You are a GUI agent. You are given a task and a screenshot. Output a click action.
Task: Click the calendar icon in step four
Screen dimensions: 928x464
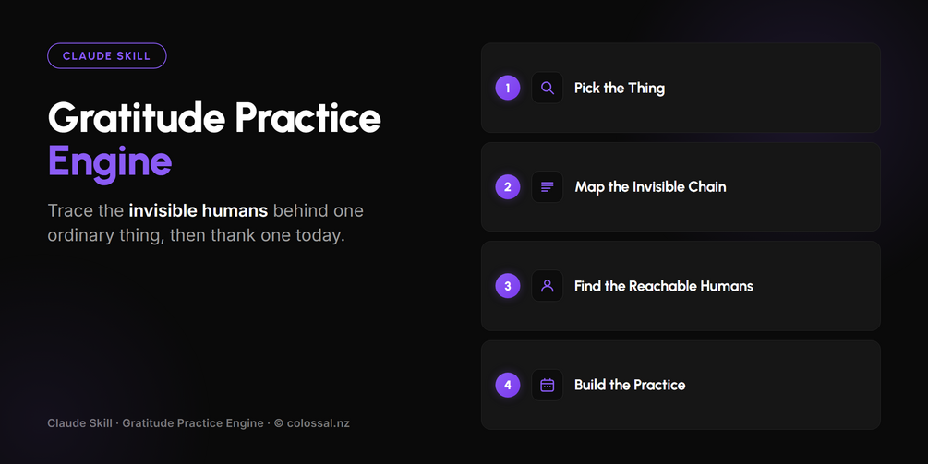point(548,385)
